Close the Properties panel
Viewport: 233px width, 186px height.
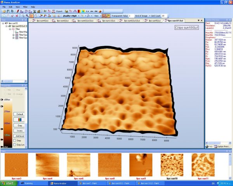(x=26, y=86)
